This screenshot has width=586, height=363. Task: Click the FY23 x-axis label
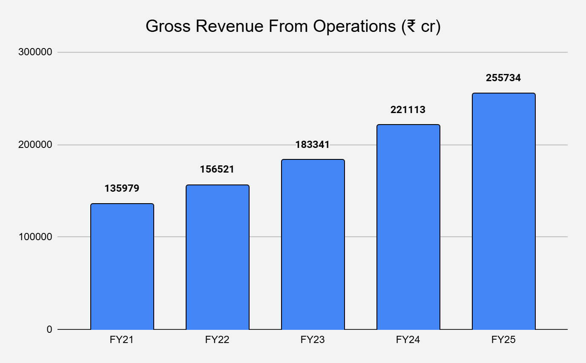tap(313, 340)
